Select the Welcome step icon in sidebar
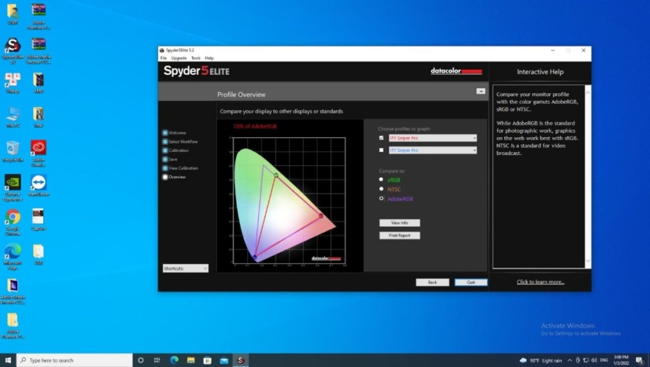This screenshot has height=367, width=650. click(x=165, y=133)
